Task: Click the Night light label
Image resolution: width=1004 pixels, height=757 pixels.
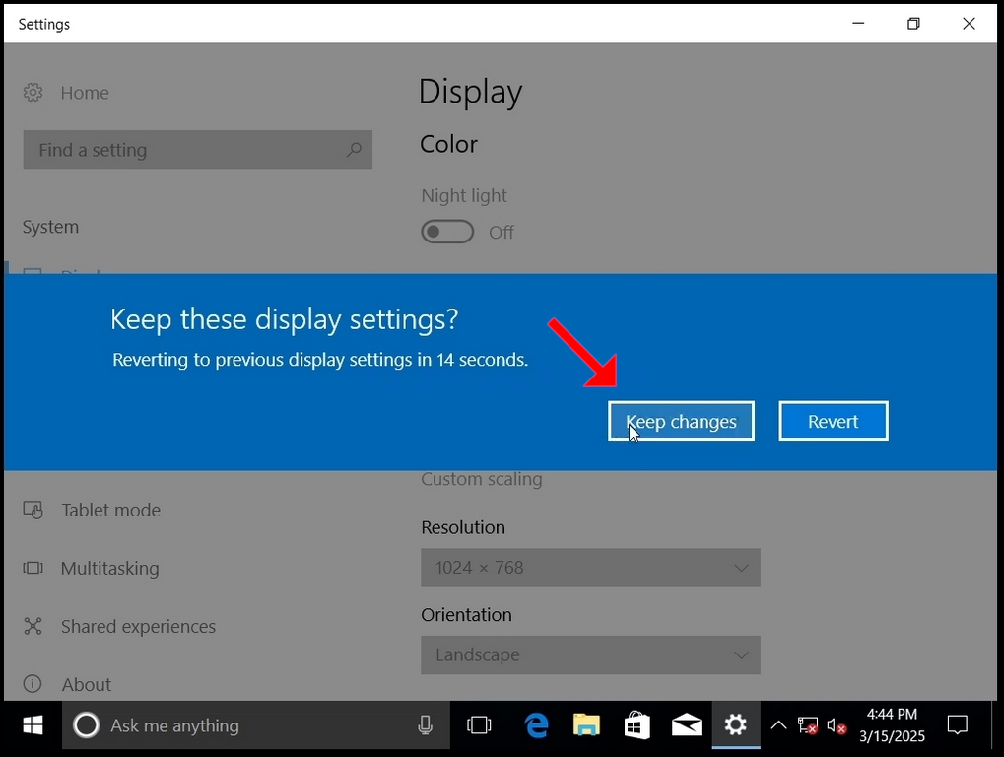Action: coord(464,195)
